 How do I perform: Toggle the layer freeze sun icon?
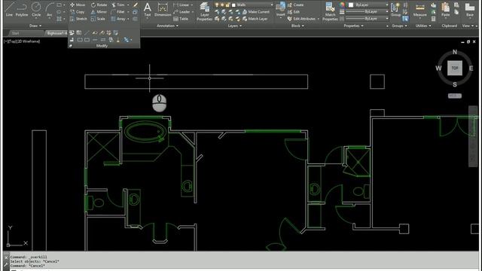222,5
